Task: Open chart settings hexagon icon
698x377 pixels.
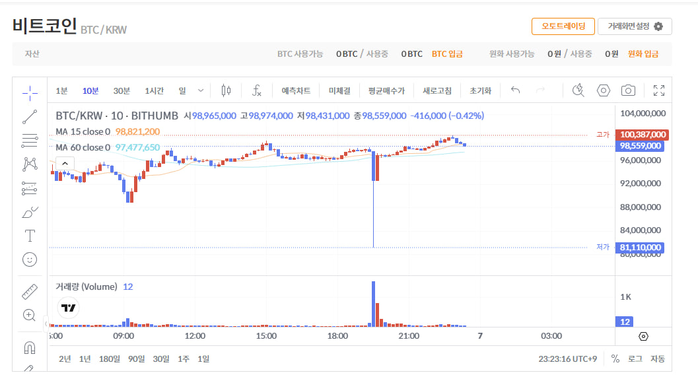Action: click(x=603, y=91)
